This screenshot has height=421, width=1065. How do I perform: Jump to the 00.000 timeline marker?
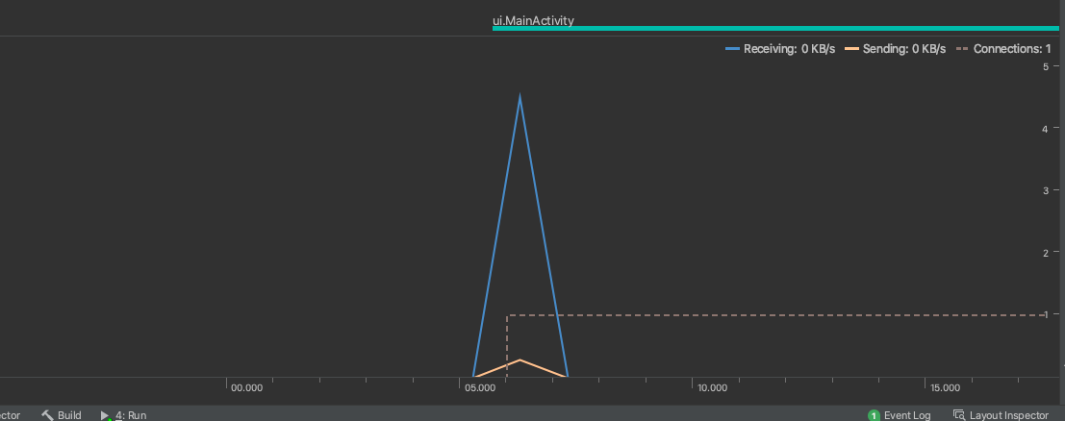click(x=246, y=387)
